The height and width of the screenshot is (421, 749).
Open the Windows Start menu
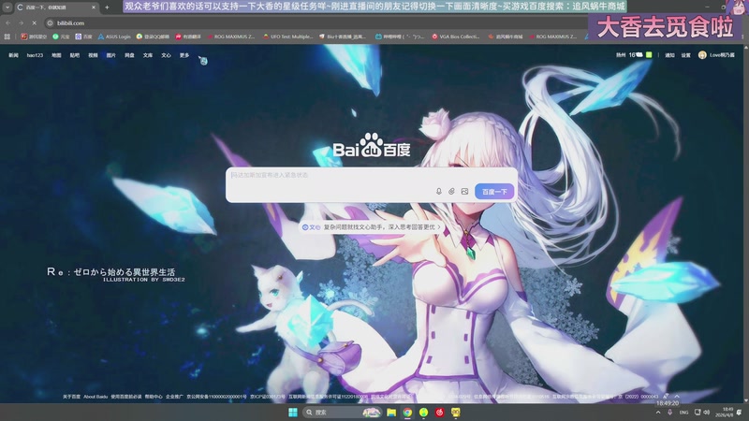pos(293,412)
